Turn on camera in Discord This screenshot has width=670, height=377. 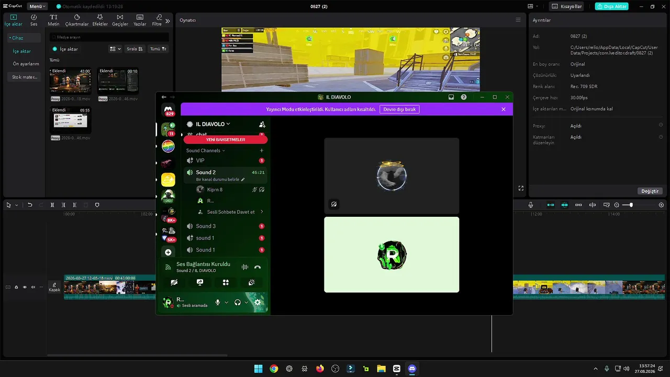coord(174,282)
